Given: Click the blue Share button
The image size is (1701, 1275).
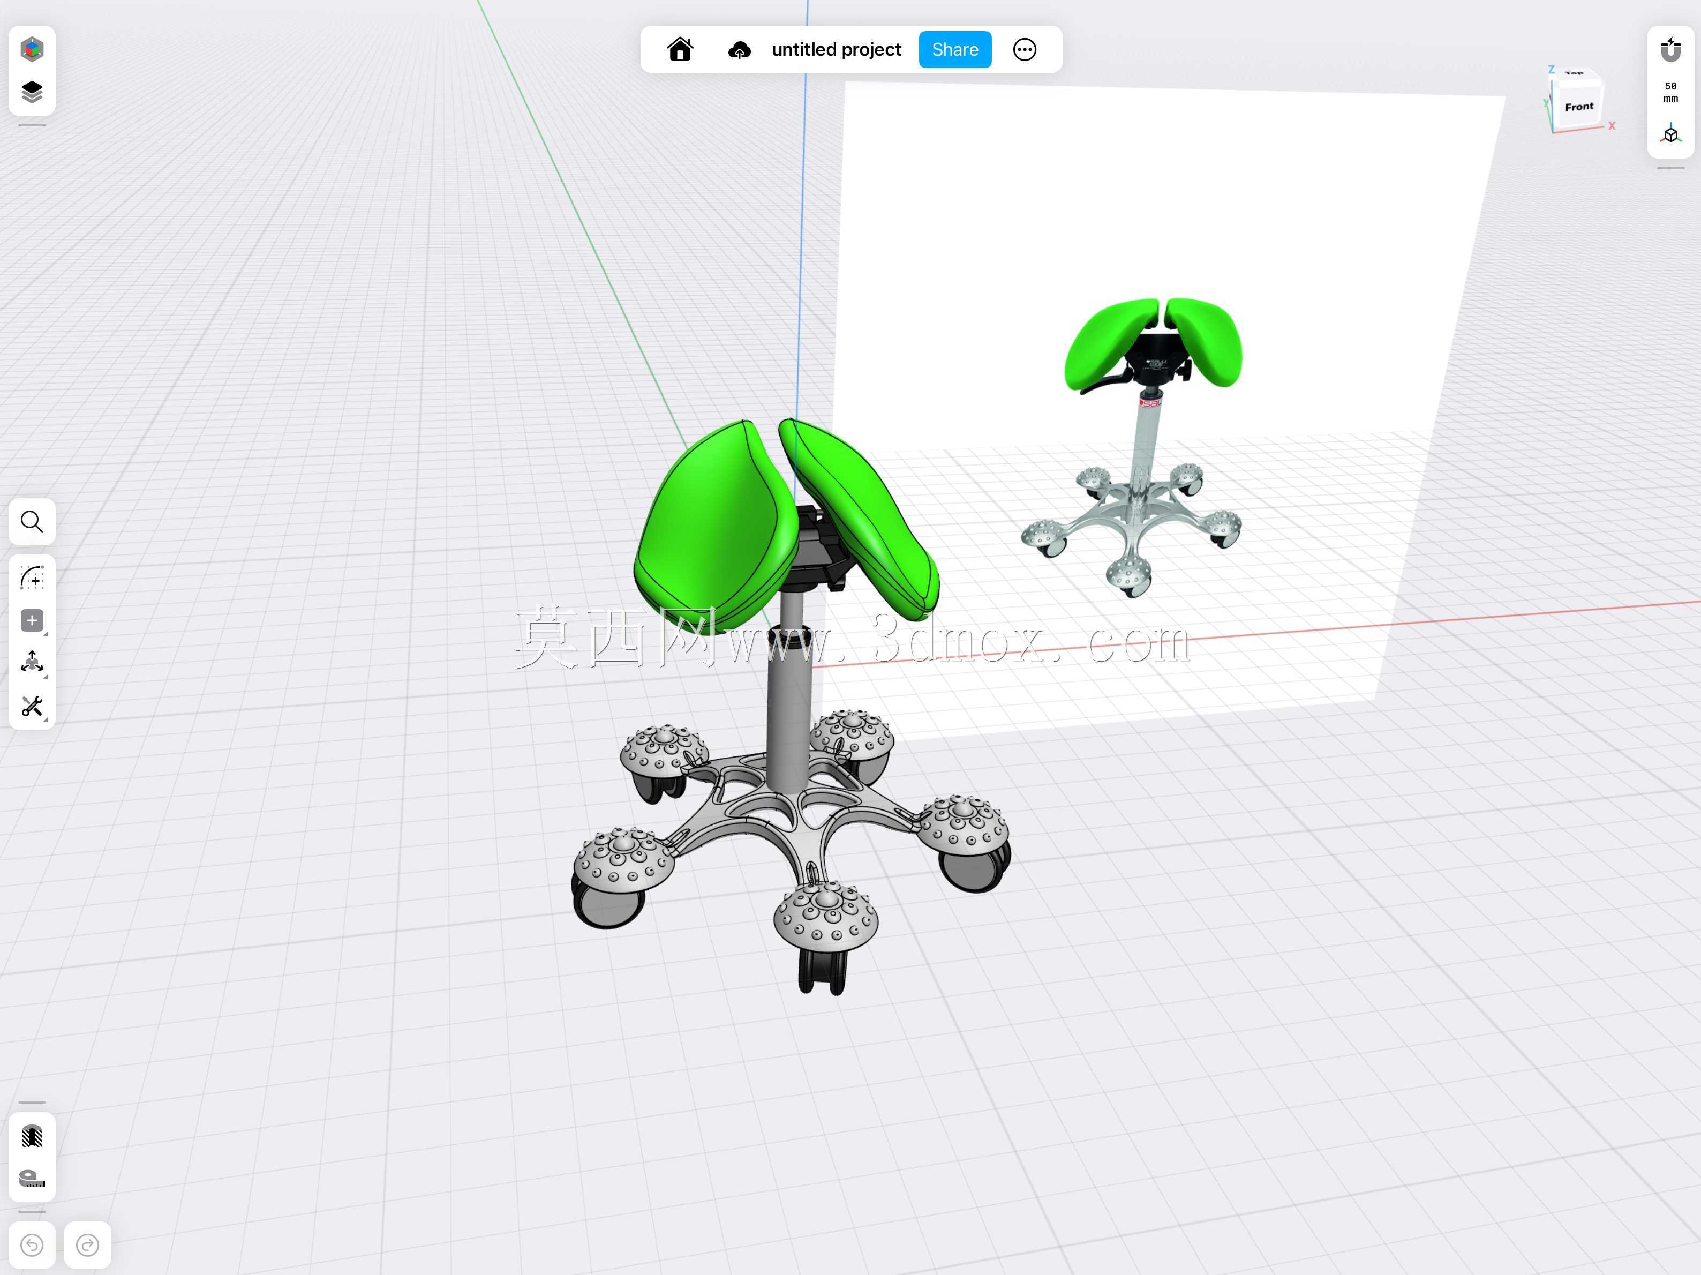Looking at the screenshot, I should pyautogui.click(x=955, y=49).
